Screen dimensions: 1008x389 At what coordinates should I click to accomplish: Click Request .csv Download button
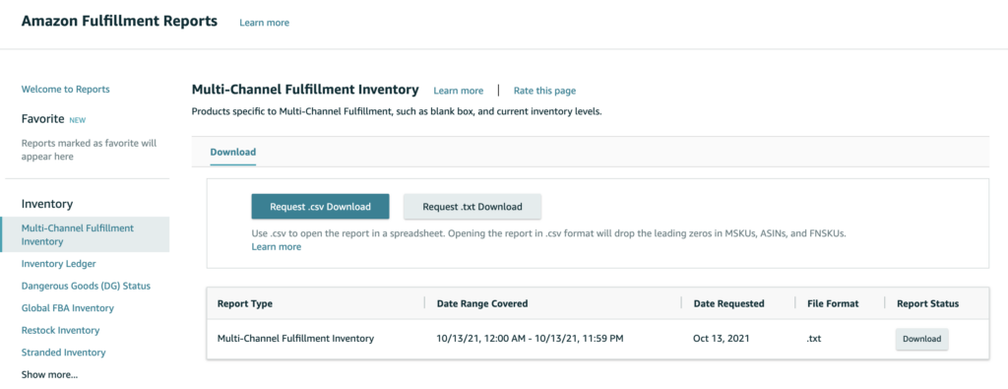(320, 207)
